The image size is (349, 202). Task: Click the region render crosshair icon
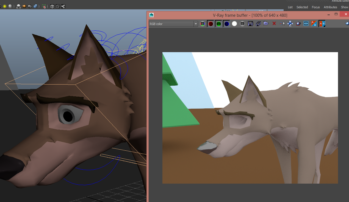[290, 24]
